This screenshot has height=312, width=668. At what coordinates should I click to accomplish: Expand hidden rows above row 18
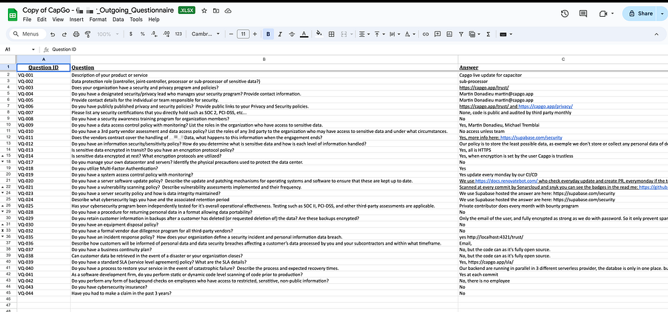click(3, 161)
